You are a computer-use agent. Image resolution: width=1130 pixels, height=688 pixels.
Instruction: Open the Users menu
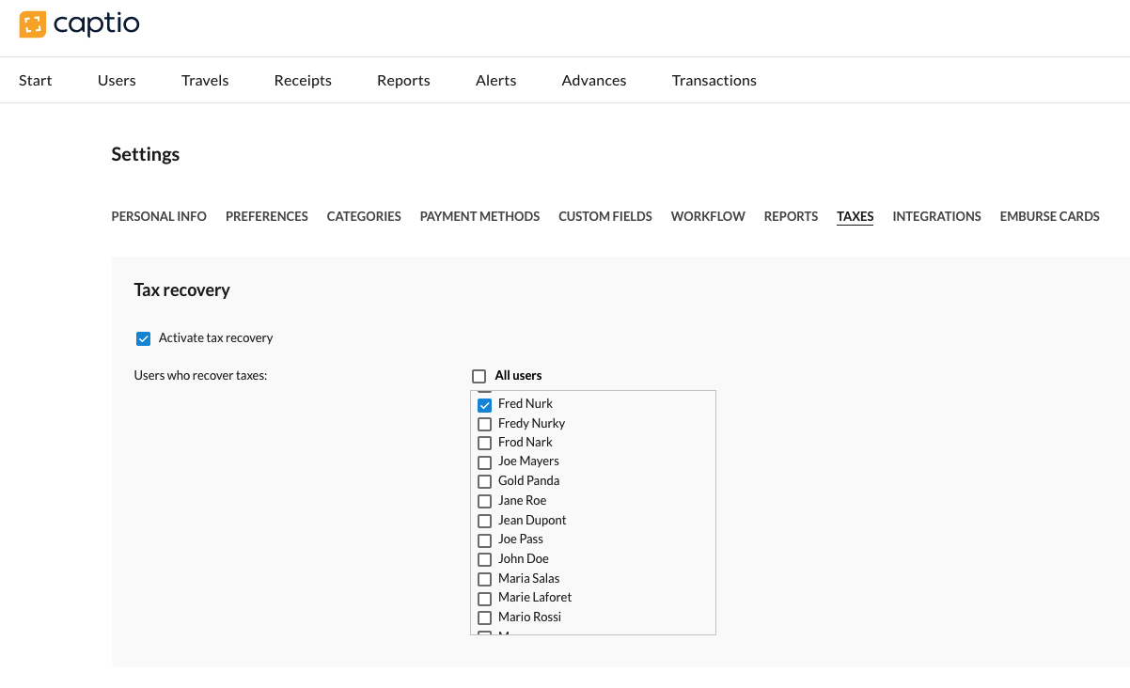click(x=117, y=81)
